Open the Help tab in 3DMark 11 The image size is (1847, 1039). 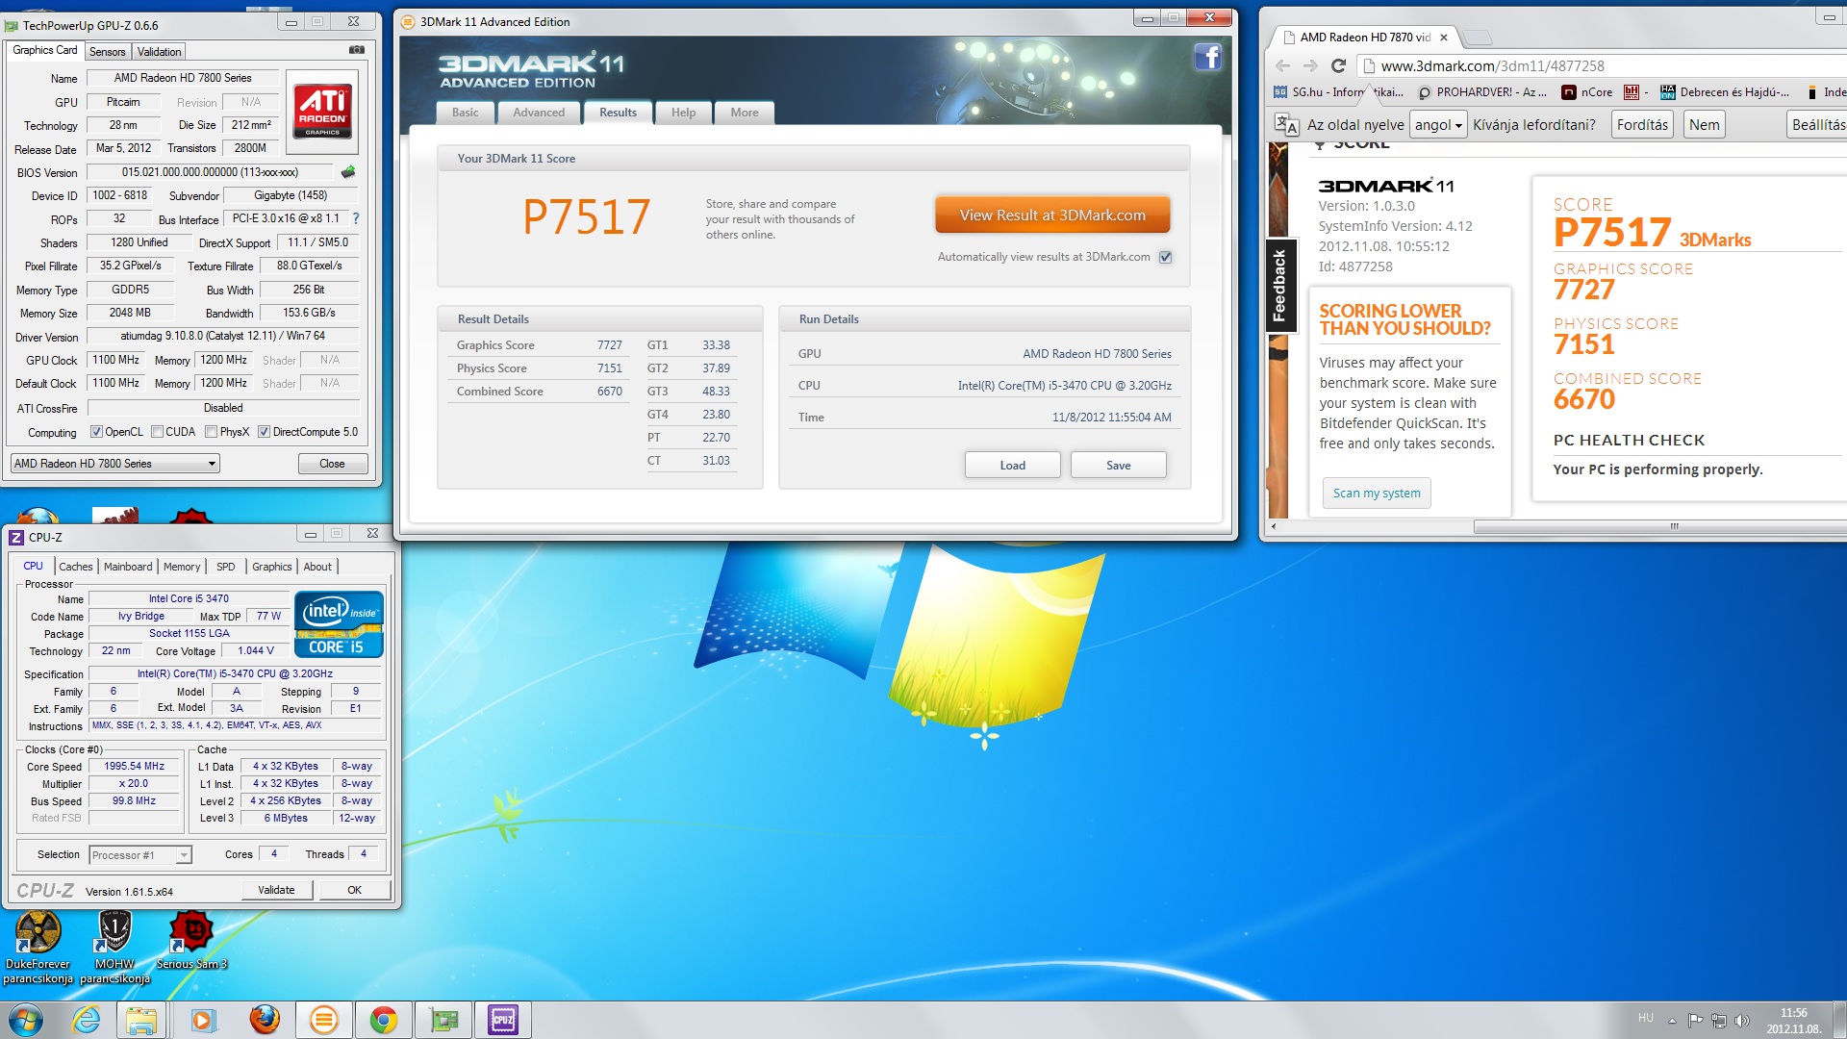(683, 113)
